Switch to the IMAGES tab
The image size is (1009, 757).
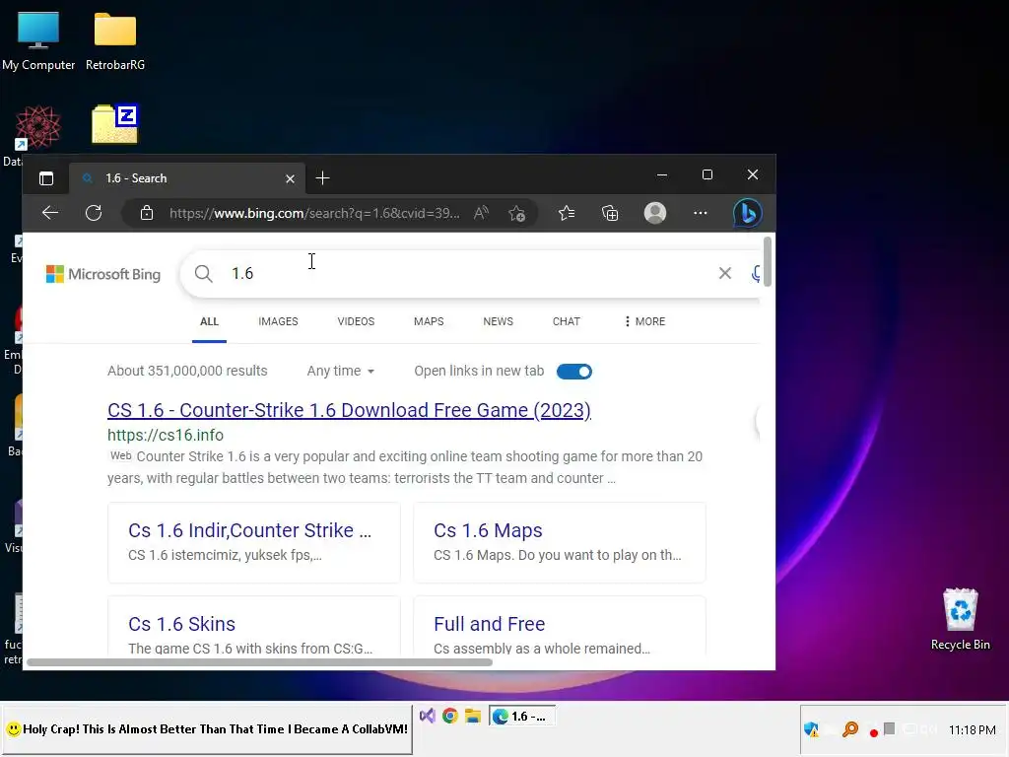click(278, 321)
